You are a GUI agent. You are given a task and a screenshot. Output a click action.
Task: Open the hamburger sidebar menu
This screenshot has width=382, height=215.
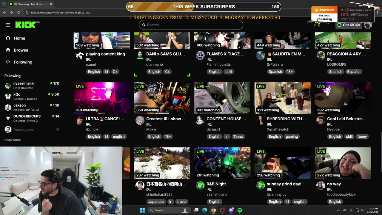8,25
